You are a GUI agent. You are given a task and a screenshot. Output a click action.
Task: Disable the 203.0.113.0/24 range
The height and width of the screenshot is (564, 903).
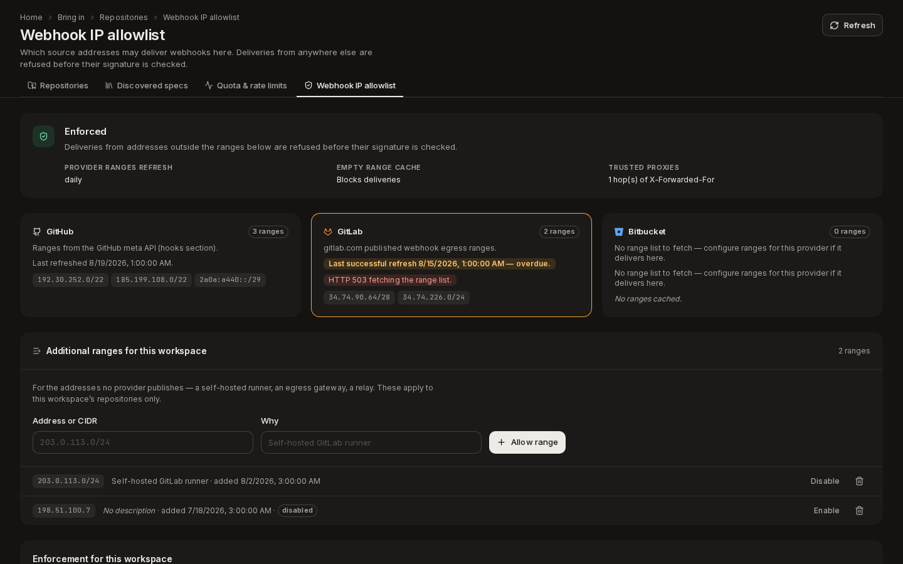pos(825,481)
